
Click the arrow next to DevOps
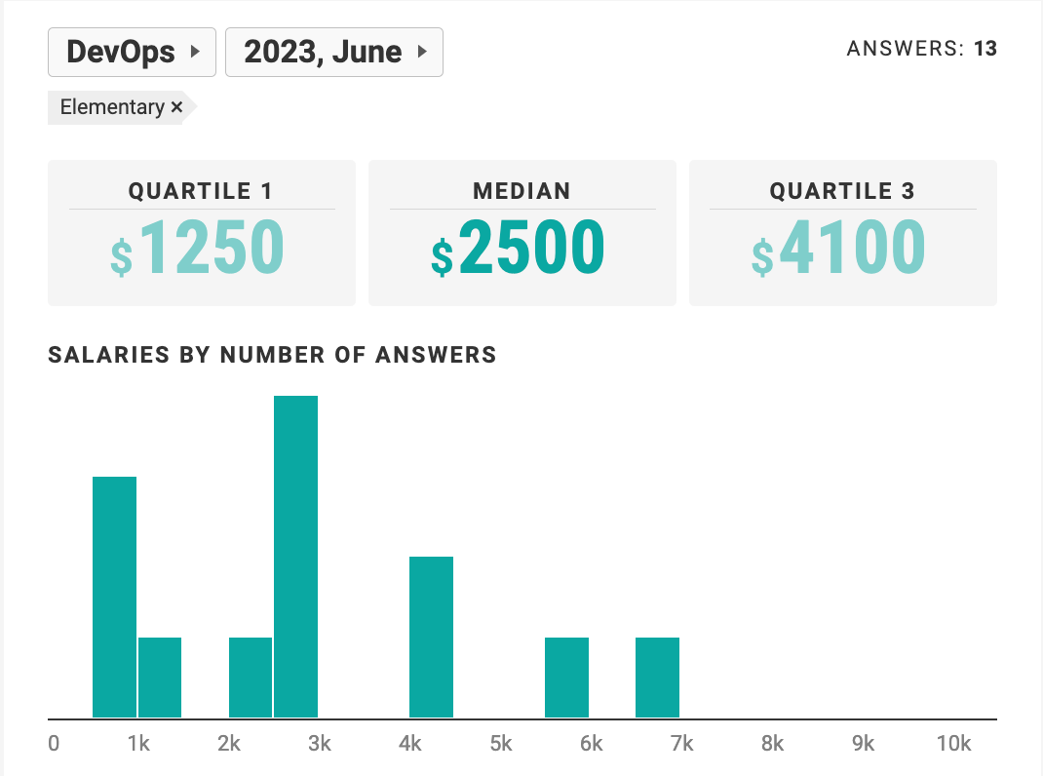(195, 52)
